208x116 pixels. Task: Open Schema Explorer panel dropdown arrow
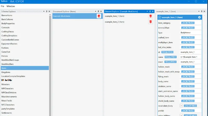[44, 11]
